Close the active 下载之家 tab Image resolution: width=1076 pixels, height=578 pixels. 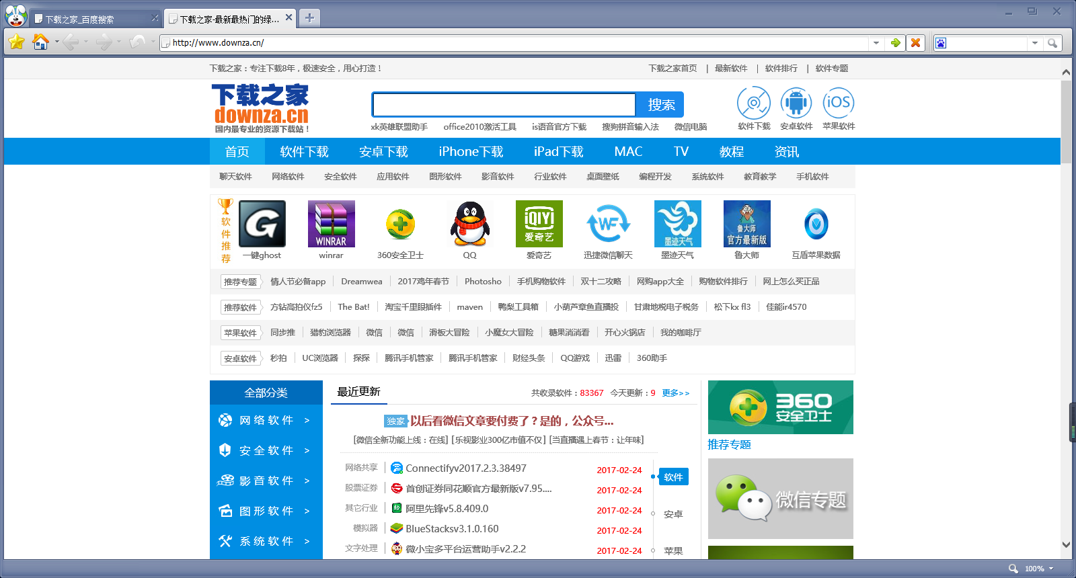pyautogui.click(x=289, y=18)
